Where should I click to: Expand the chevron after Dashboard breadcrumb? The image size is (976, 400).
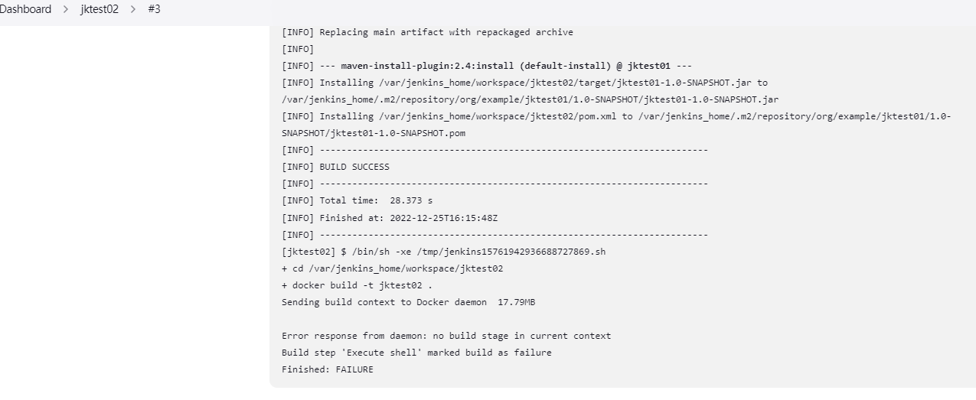(x=66, y=10)
